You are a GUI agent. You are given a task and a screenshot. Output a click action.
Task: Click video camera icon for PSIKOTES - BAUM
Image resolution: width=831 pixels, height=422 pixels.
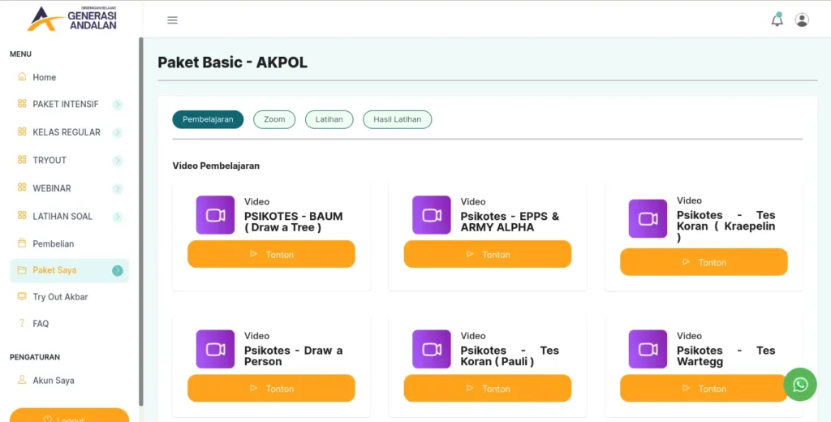click(x=215, y=215)
